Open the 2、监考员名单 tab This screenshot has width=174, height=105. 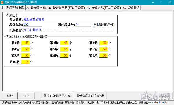coord(36,8)
